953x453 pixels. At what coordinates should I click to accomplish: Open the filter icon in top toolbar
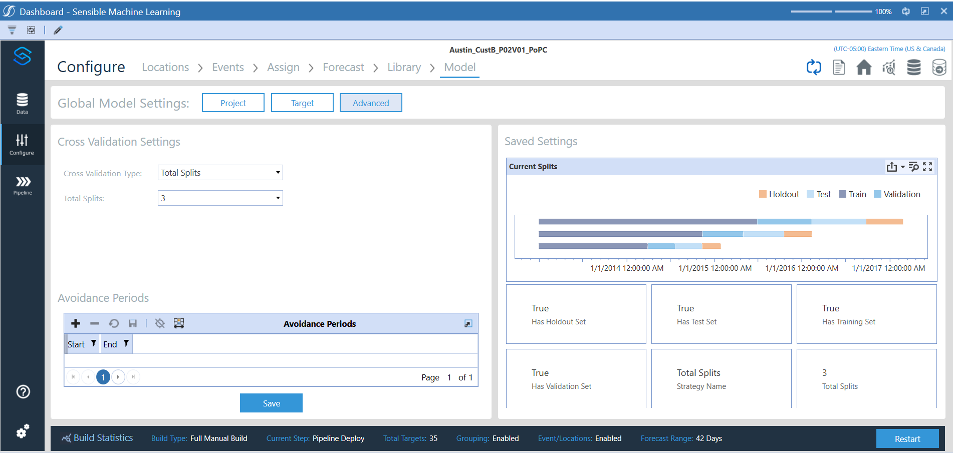pos(12,30)
